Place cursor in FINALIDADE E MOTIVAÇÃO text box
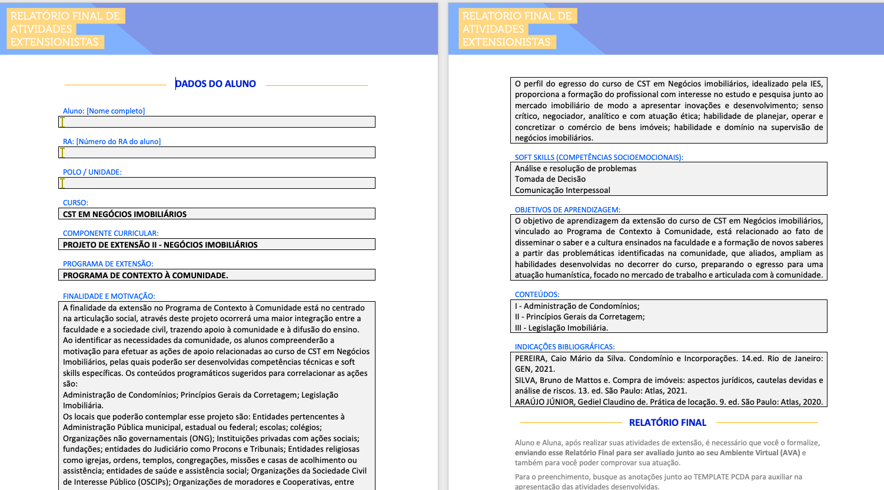This screenshot has height=490, width=884. click(x=217, y=394)
